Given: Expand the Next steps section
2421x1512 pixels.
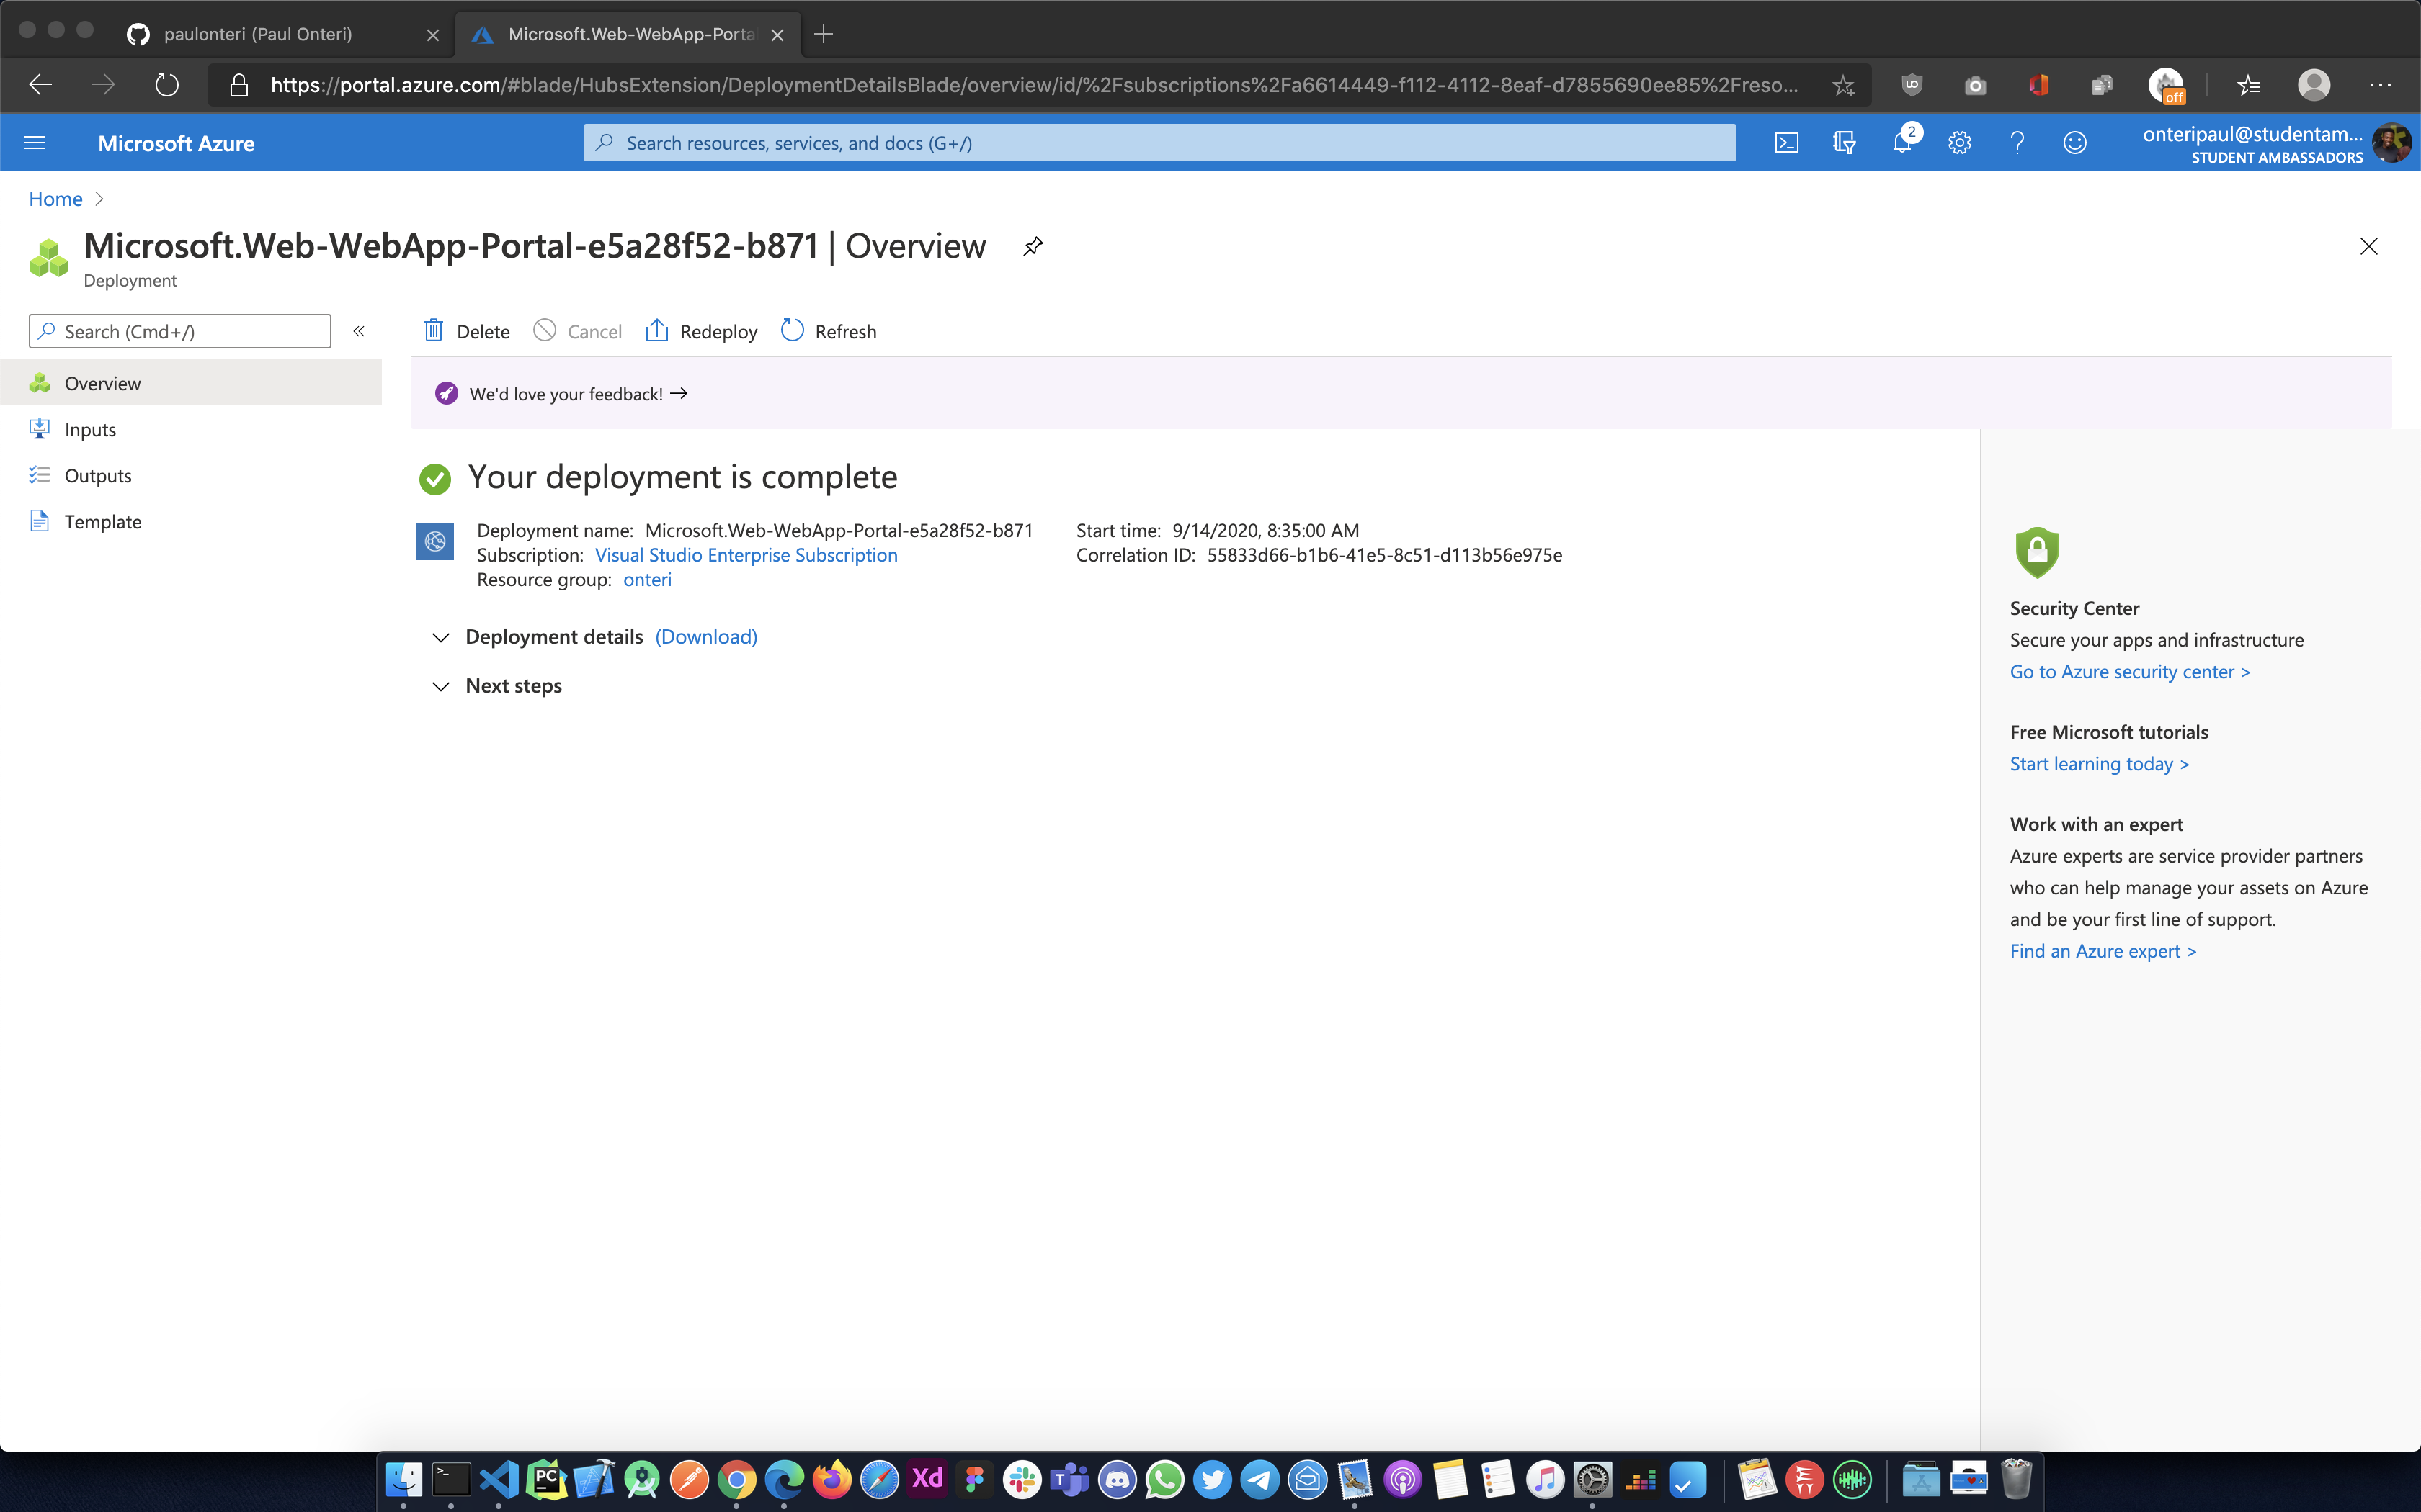Looking at the screenshot, I should click(442, 685).
